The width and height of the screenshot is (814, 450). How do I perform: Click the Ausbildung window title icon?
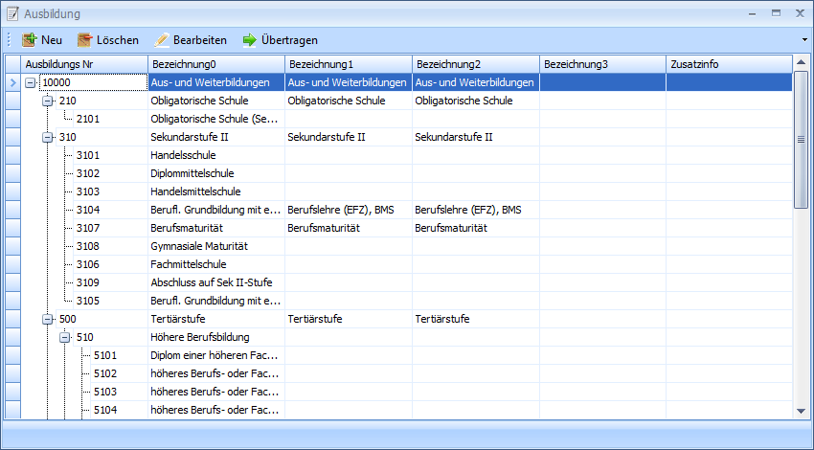[12, 14]
